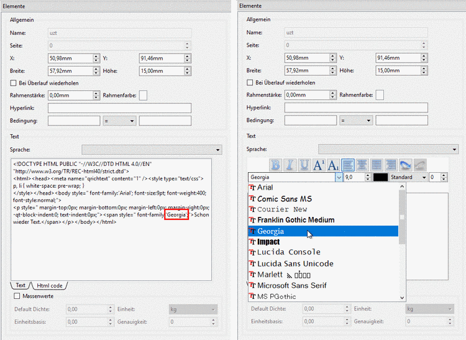466x340 pixels.
Task: Apply superscript formatting
Action: [x=319, y=165]
